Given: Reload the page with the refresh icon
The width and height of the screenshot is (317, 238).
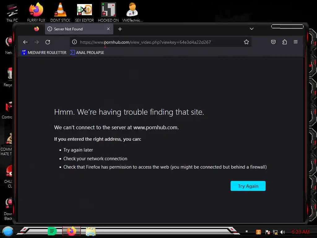Looking at the screenshot, I should pos(48,42).
